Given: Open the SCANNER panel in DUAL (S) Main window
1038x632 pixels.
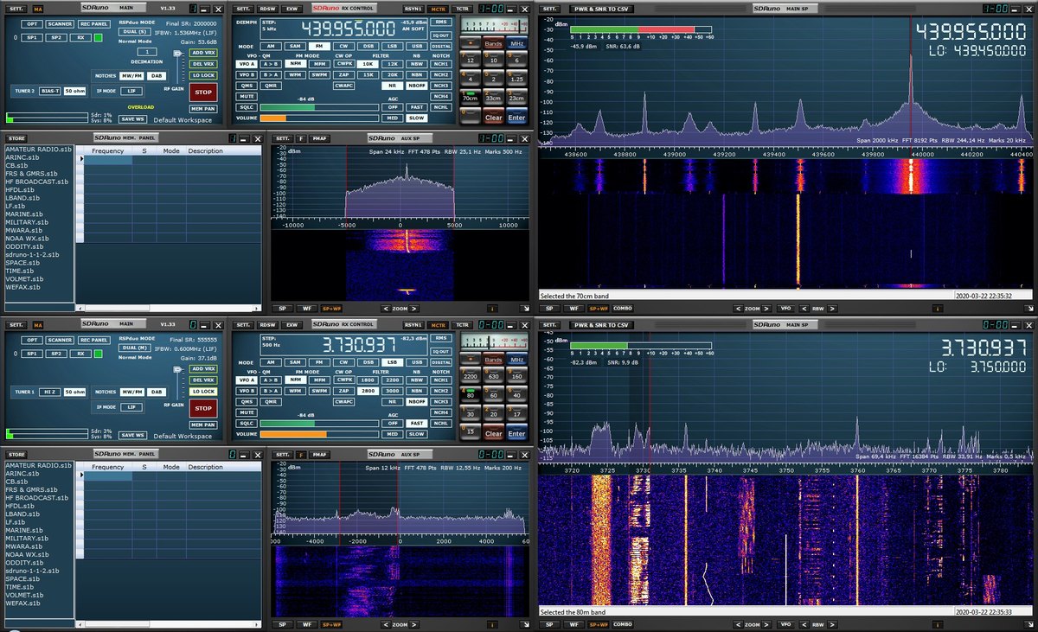Looking at the screenshot, I should [61, 24].
